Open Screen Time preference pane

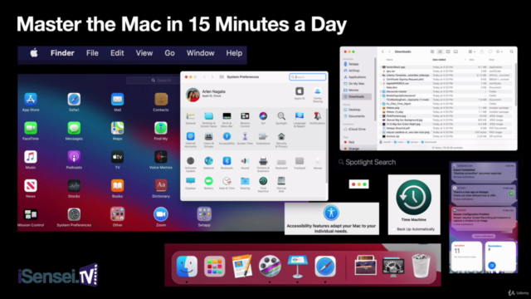245,136
